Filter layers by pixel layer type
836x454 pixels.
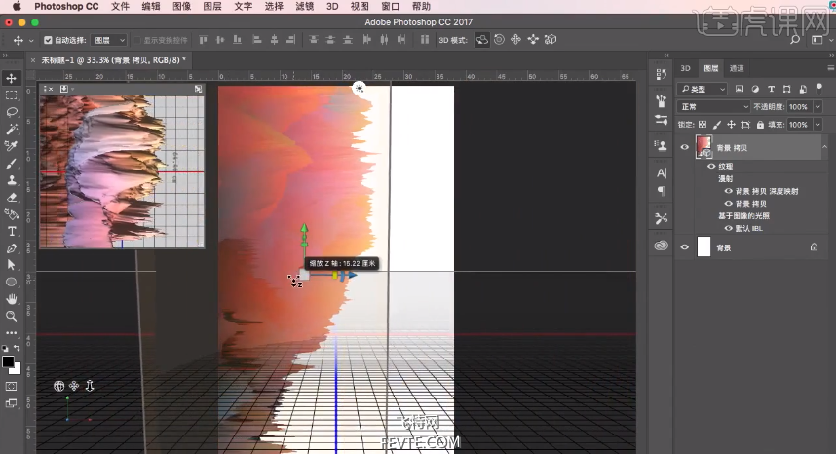point(739,89)
